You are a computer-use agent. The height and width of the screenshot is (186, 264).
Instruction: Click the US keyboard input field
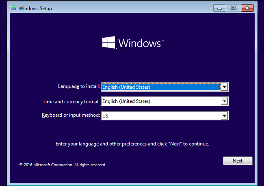pos(160,115)
